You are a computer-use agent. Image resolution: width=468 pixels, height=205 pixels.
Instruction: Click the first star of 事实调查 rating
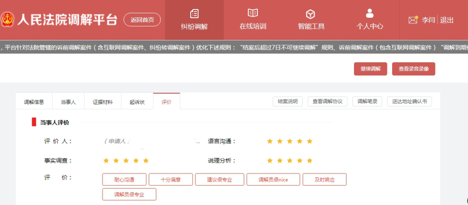(106, 161)
